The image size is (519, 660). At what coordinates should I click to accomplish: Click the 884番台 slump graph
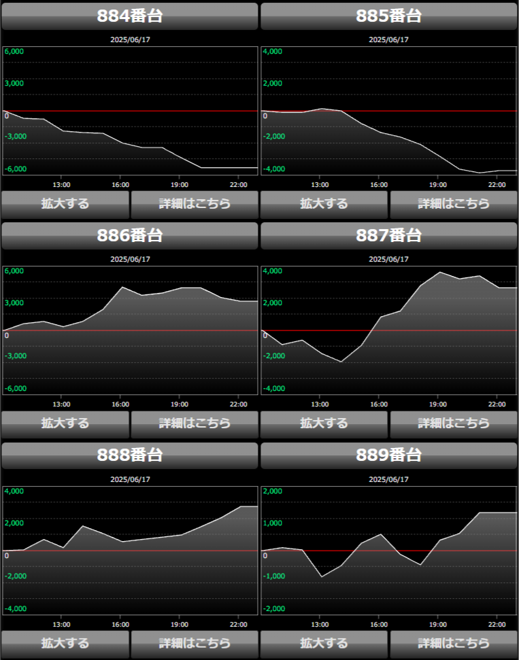click(x=130, y=111)
